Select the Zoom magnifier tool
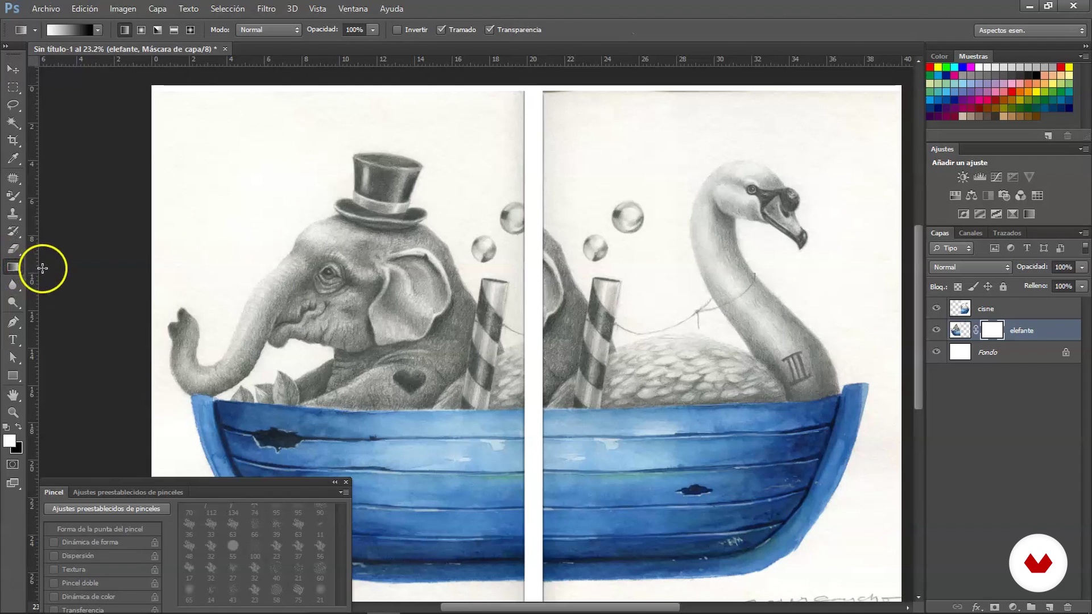1092x614 pixels. click(13, 413)
